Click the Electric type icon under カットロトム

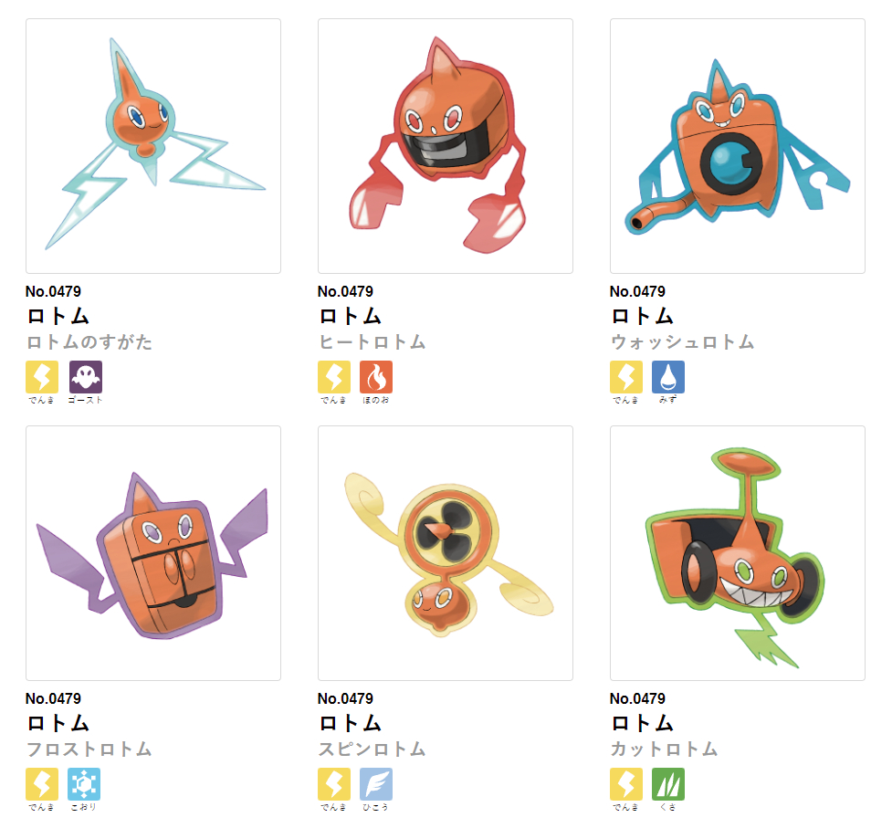pyautogui.click(x=626, y=783)
